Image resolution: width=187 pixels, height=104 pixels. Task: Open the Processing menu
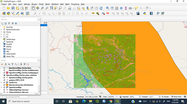75,4
